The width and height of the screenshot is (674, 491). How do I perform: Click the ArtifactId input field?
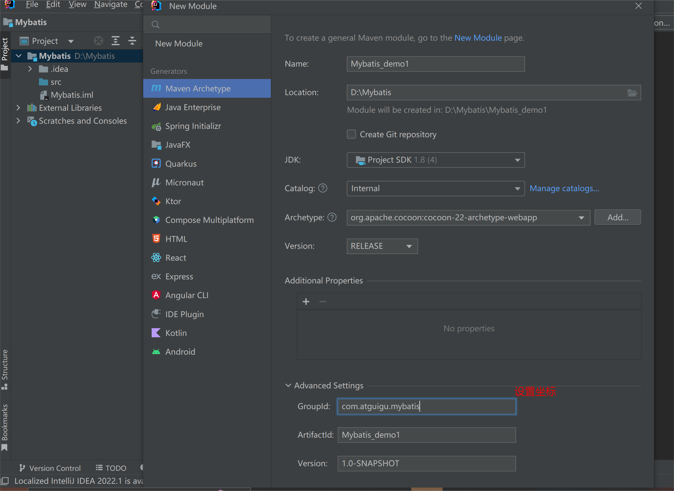(x=426, y=435)
